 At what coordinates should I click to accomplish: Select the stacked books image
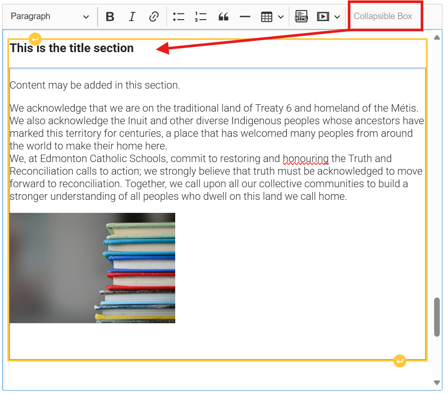click(x=92, y=268)
